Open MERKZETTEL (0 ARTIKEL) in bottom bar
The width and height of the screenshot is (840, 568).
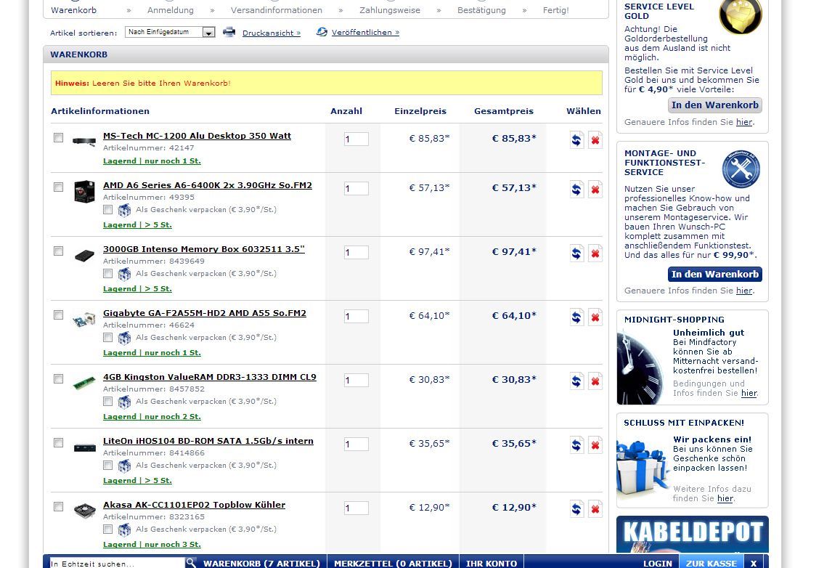393,563
